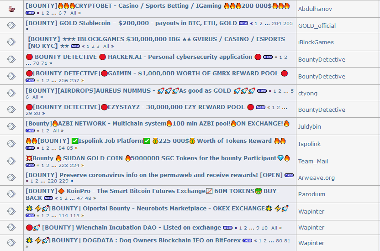380x251 pixels.
Task: Show all pages of CRYPTOBET thread
Action: [73, 13]
